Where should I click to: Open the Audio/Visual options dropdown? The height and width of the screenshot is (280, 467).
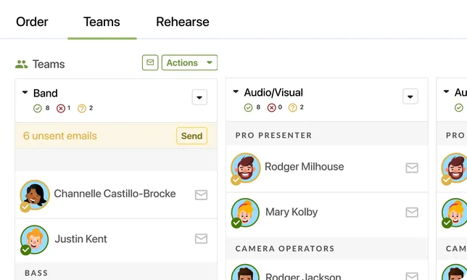pyautogui.click(x=410, y=96)
